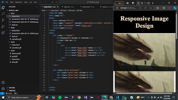Click the browser Sign in button
This screenshot has height=100, width=178.
click(x=119, y=3)
